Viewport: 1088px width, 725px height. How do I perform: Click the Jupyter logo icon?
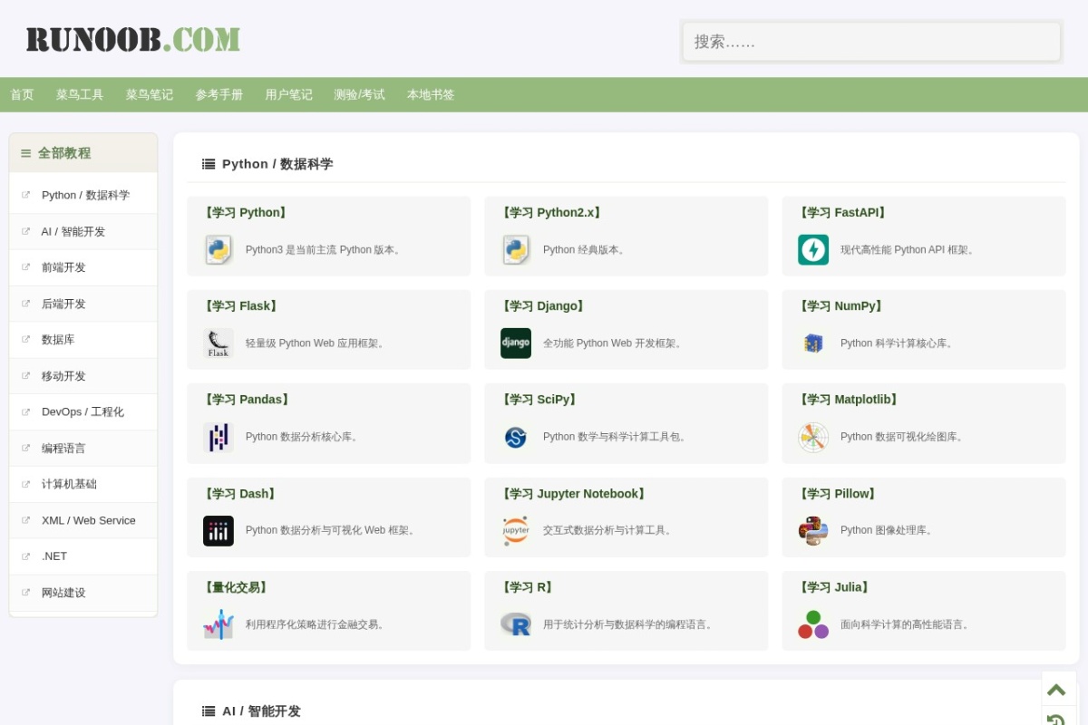(x=516, y=531)
